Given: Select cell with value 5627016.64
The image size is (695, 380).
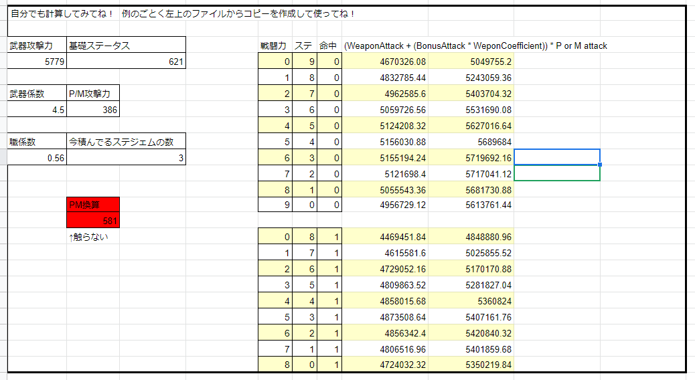Looking at the screenshot, I should pos(471,126).
